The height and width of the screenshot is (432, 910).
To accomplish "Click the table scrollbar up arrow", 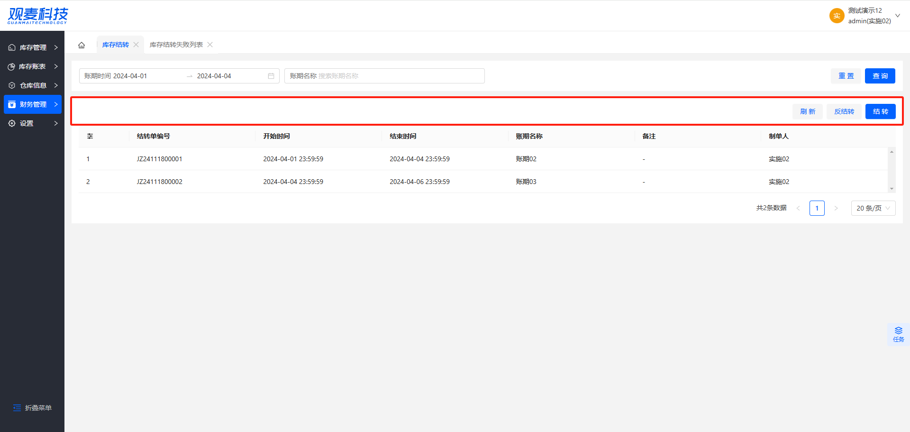I will pos(892,152).
